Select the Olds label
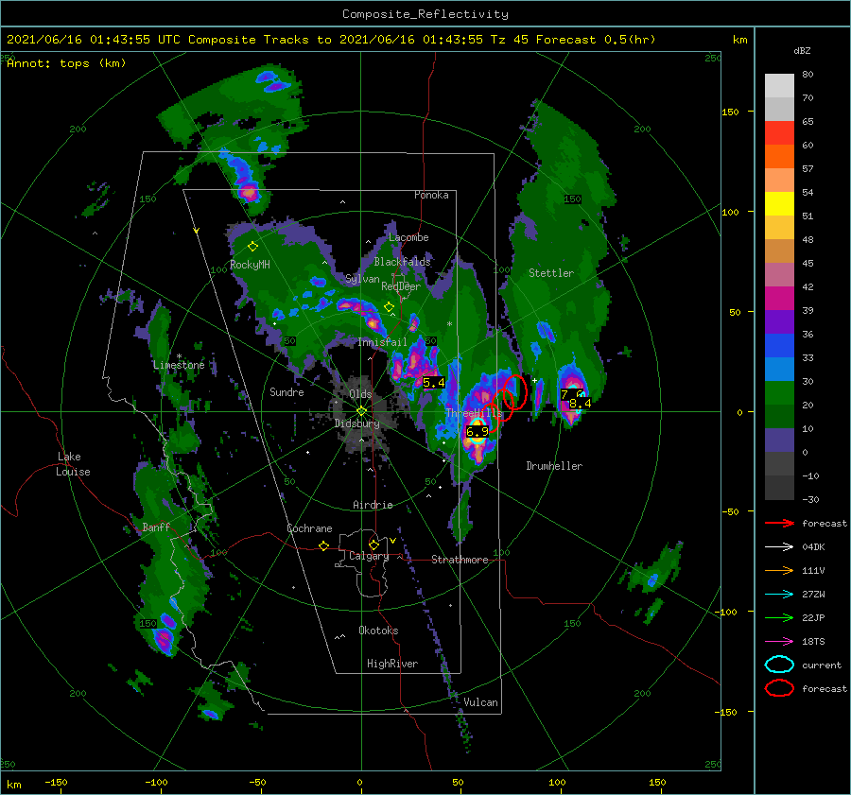Image resolution: width=851 pixels, height=795 pixels. tap(360, 394)
